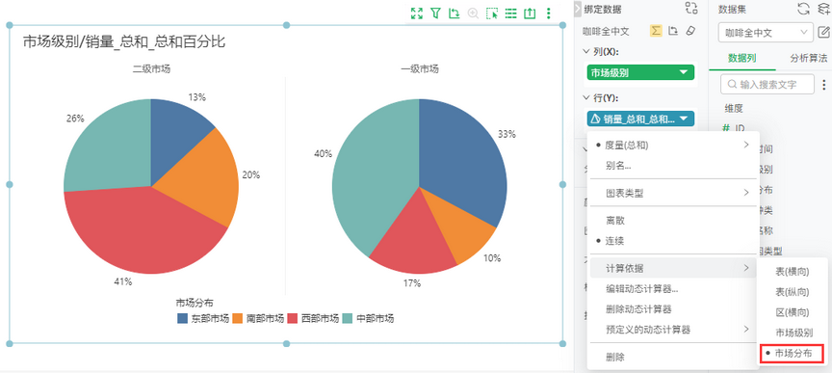Collapse the 列(X) section chevron

(586, 51)
